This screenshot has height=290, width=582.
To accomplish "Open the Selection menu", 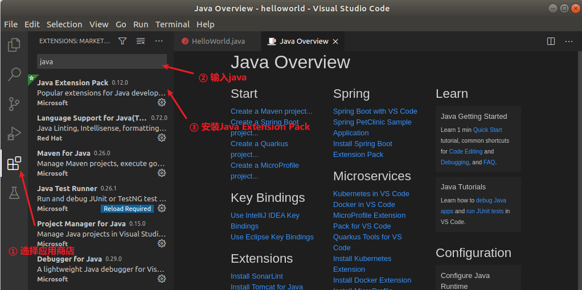I will tap(64, 24).
